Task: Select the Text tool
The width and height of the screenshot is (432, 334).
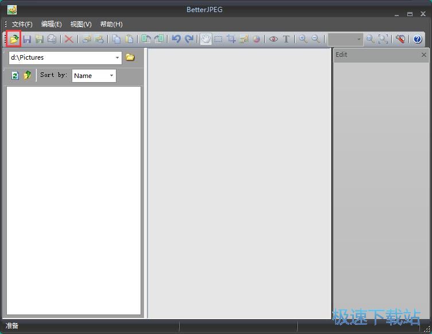Action: point(286,39)
